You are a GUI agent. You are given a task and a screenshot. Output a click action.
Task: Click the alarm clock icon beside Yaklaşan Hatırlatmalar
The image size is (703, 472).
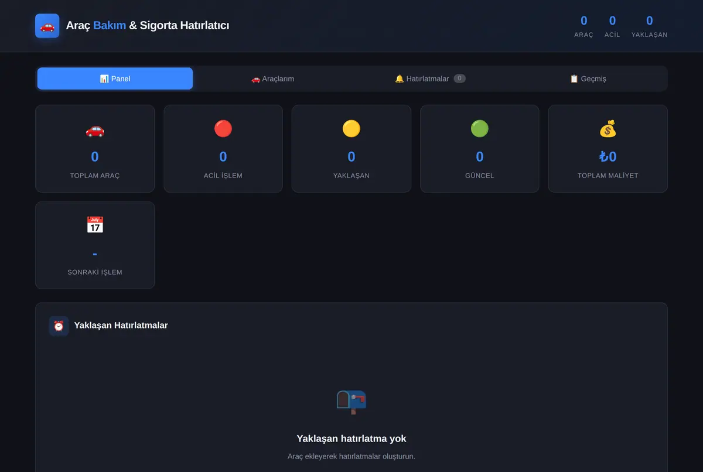[59, 326]
